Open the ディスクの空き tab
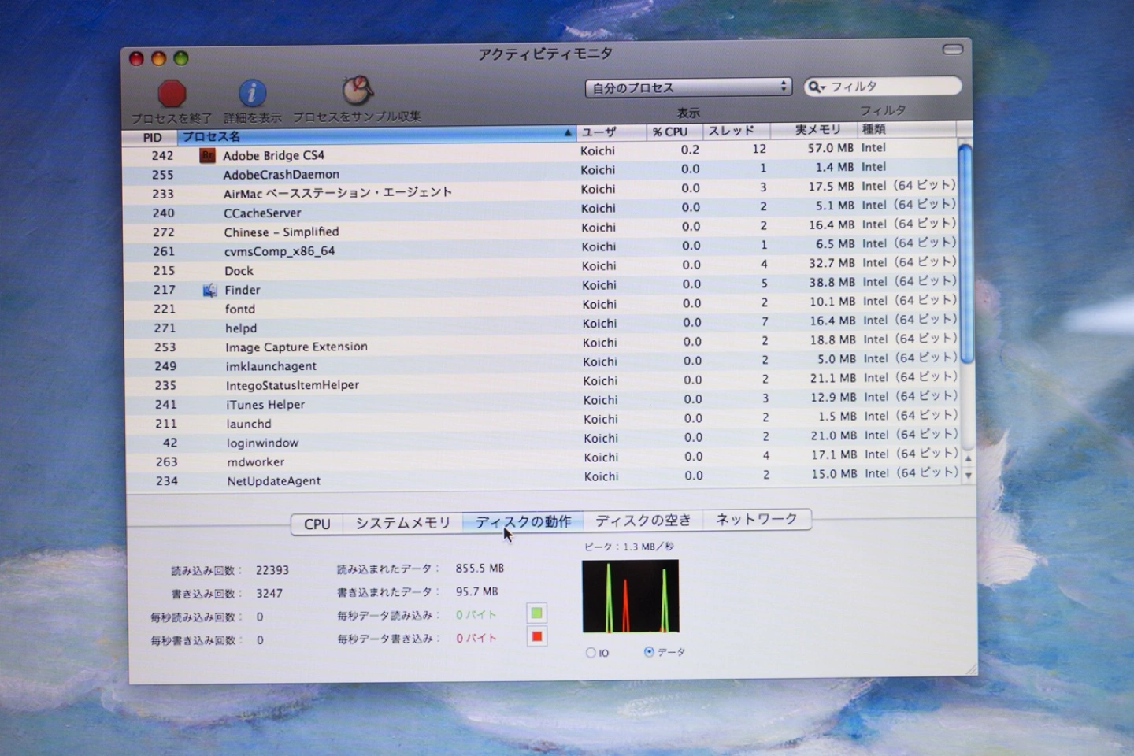This screenshot has height=756, width=1134. (643, 520)
